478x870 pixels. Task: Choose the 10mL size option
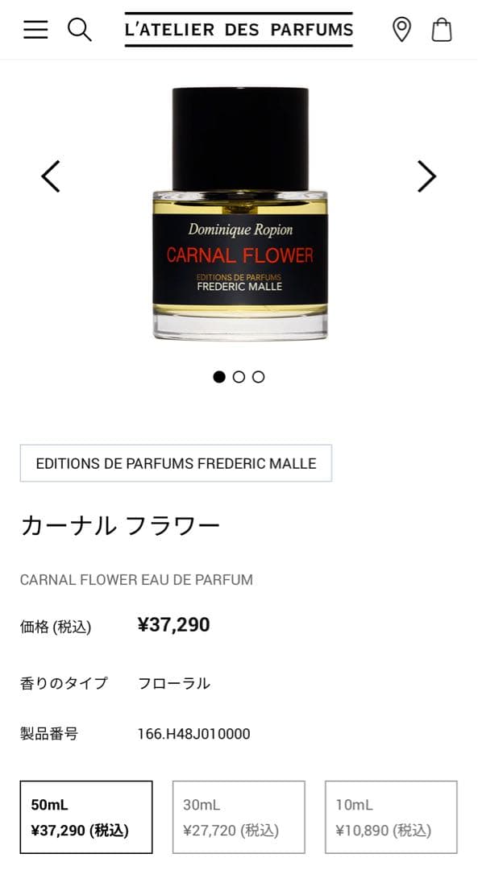click(392, 817)
